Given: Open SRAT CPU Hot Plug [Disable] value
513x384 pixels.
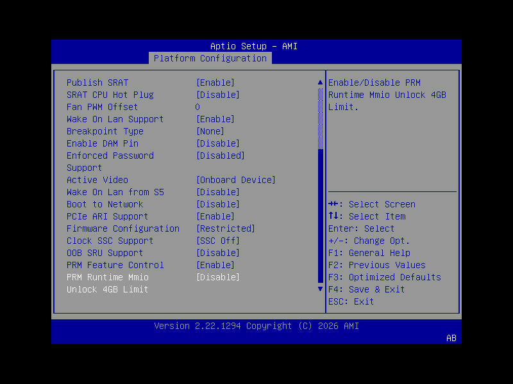Looking at the screenshot, I should point(218,95).
